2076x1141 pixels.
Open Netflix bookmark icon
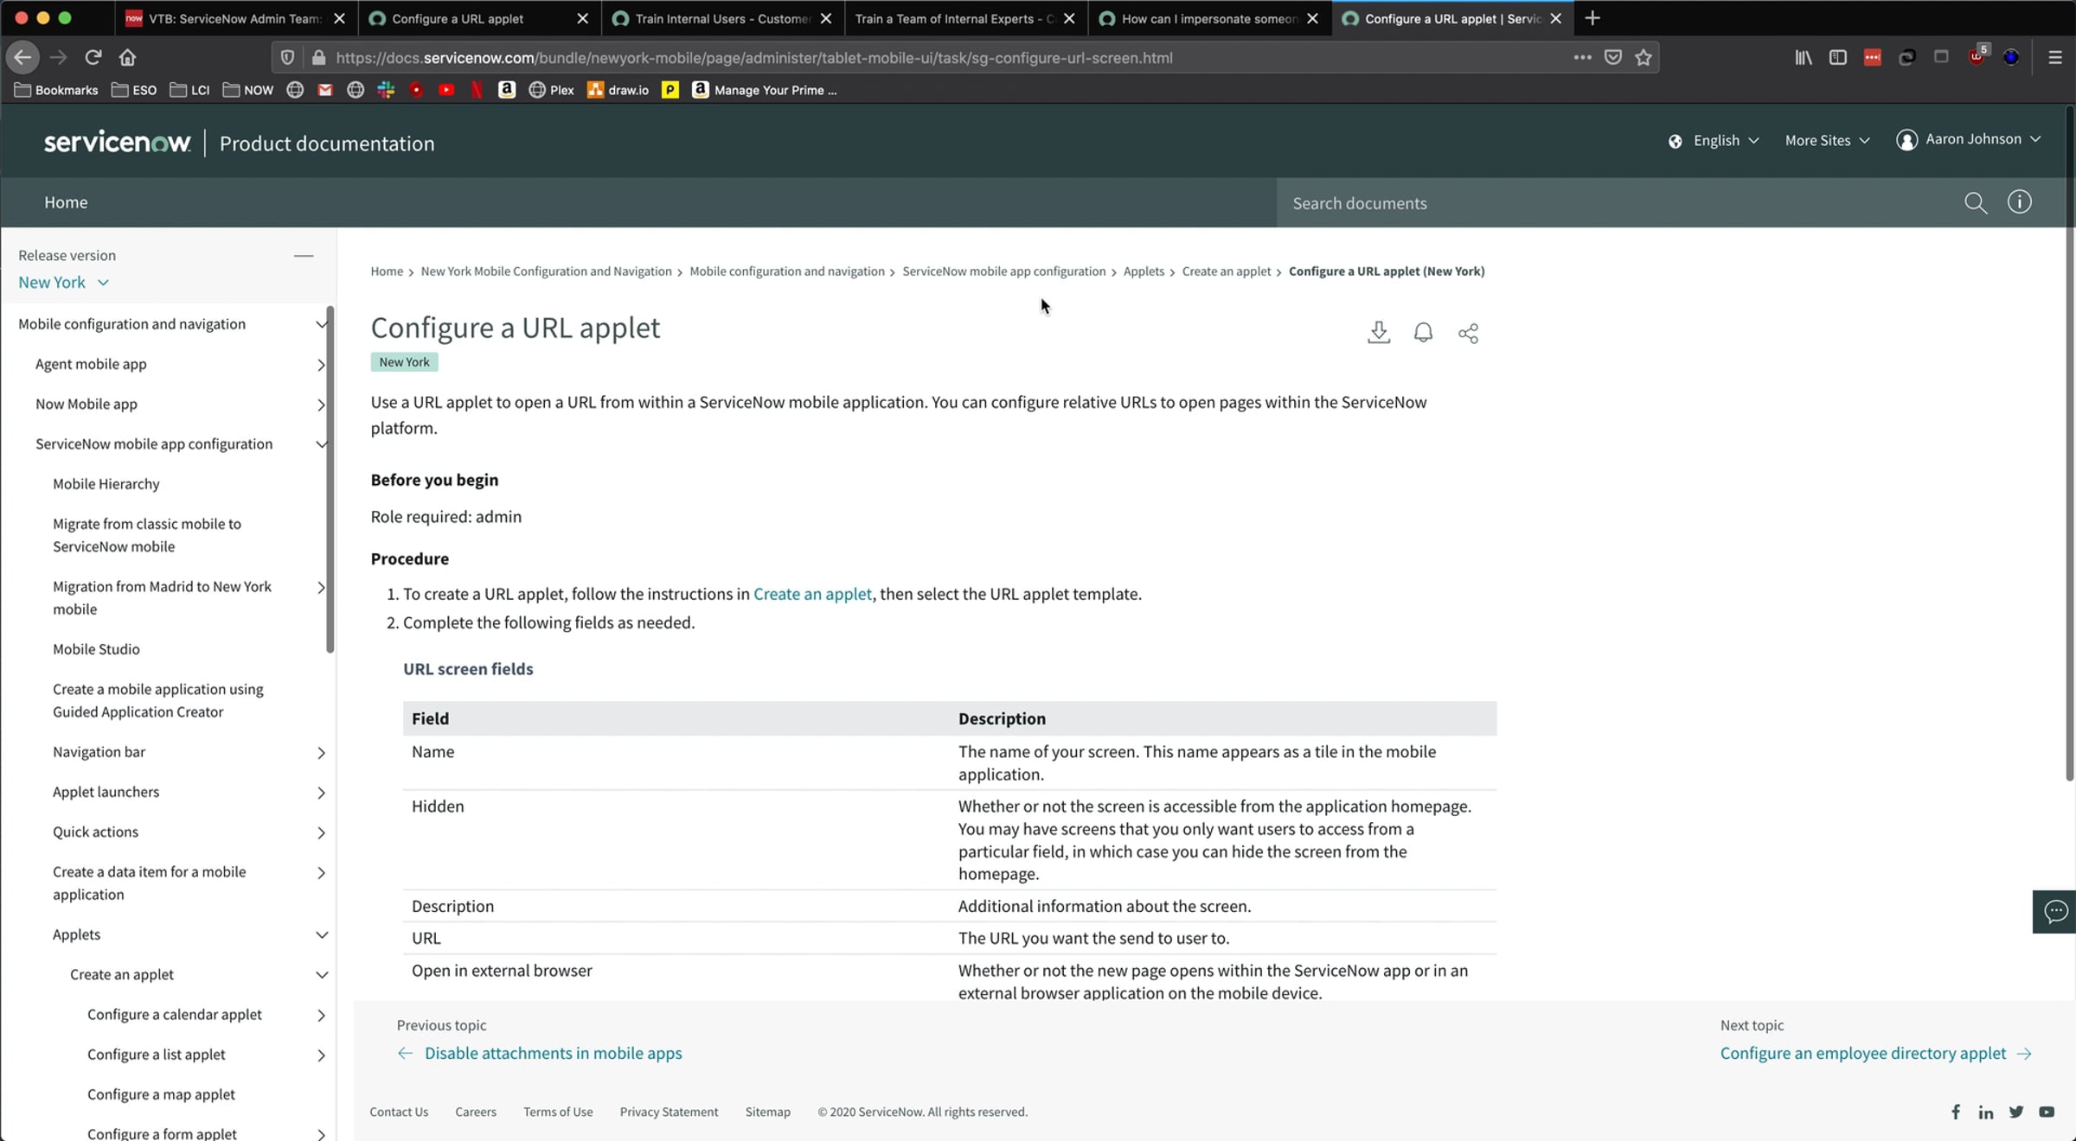[x=477, y=90]
